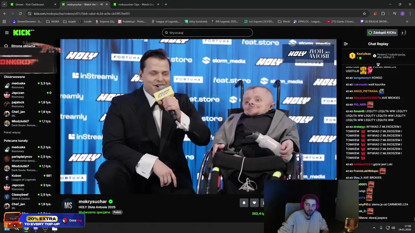Collapse chat with the arrow icon
The image size is (415, 233).
click(346, 44)
